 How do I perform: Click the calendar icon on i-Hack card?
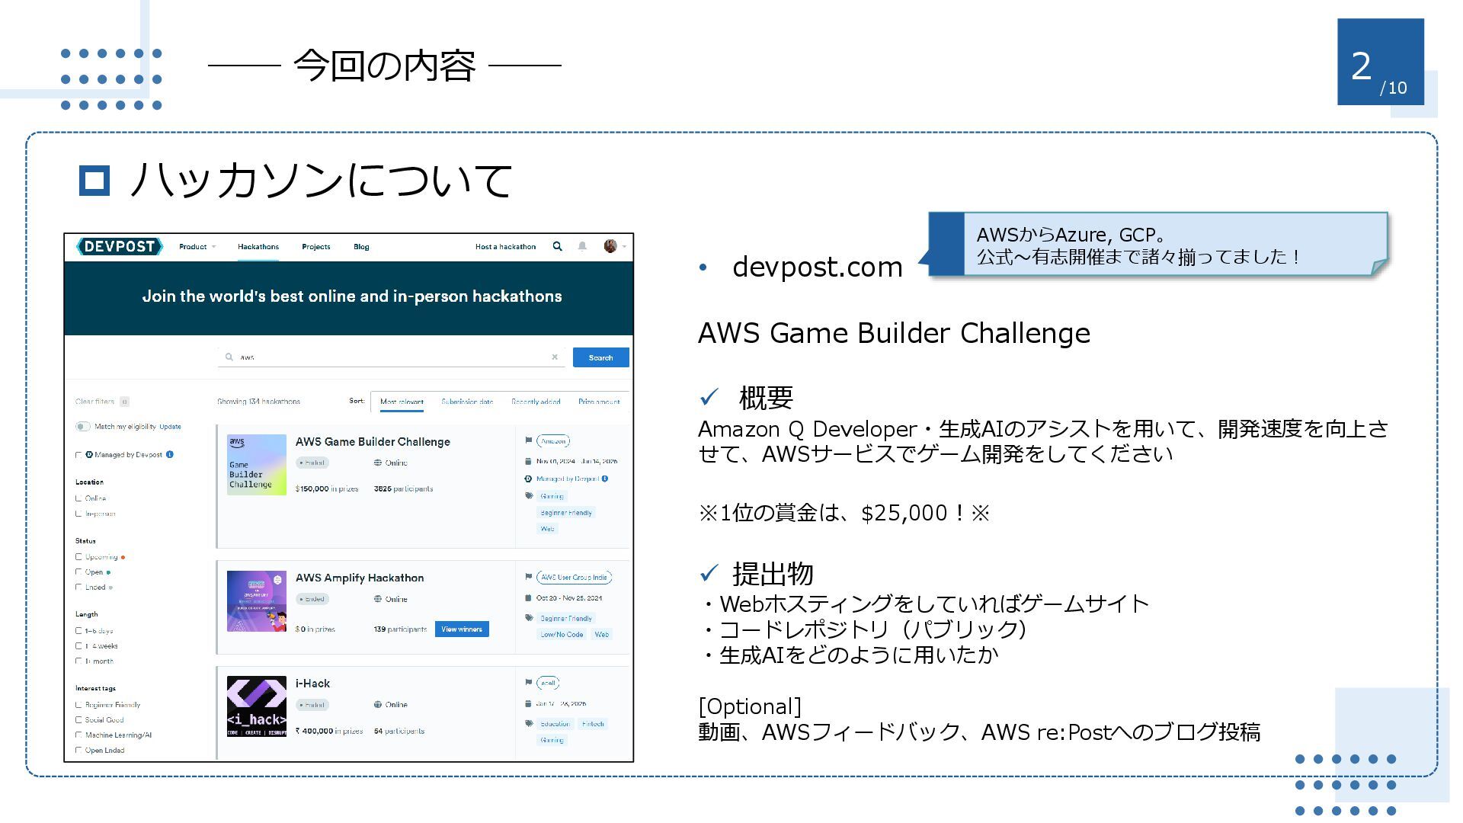click(528, 703)
